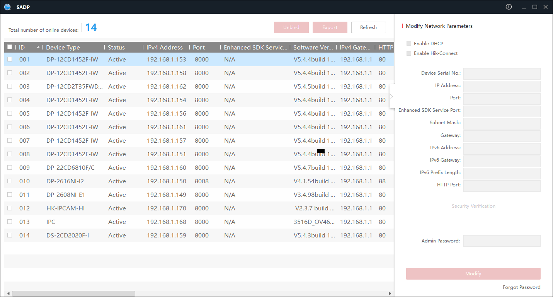Check the box for device 014

coord(10,235)
